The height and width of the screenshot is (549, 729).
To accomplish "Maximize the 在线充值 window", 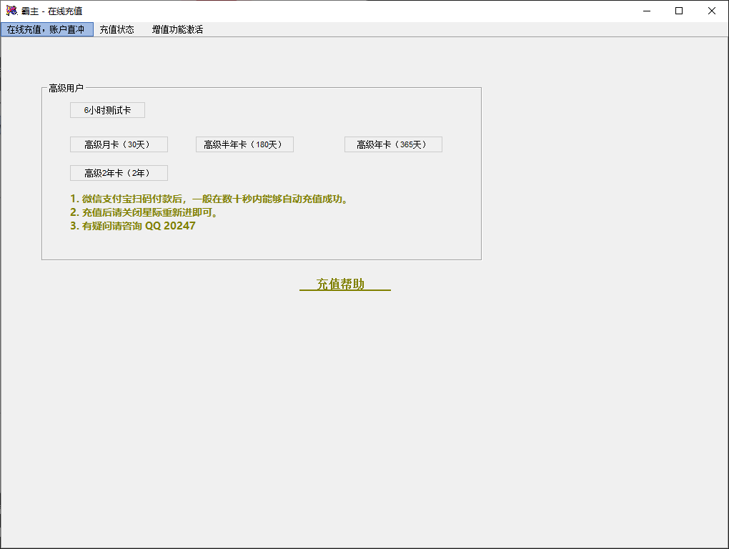I will click(679, 11).
